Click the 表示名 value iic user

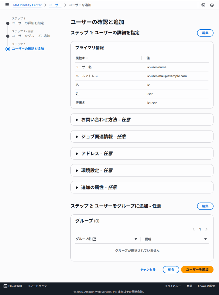[x=152, y=103]
